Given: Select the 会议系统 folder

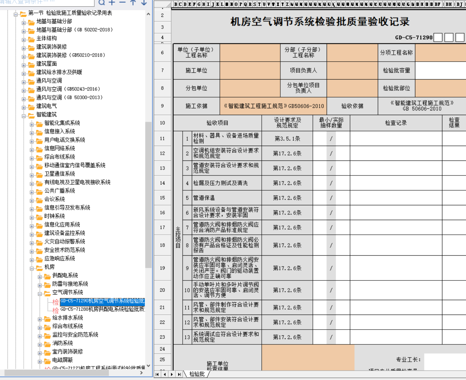Looking at the screenshot, I should (54, 199).
